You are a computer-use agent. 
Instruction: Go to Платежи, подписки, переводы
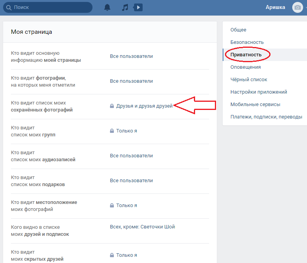click(x=266, y=117)
